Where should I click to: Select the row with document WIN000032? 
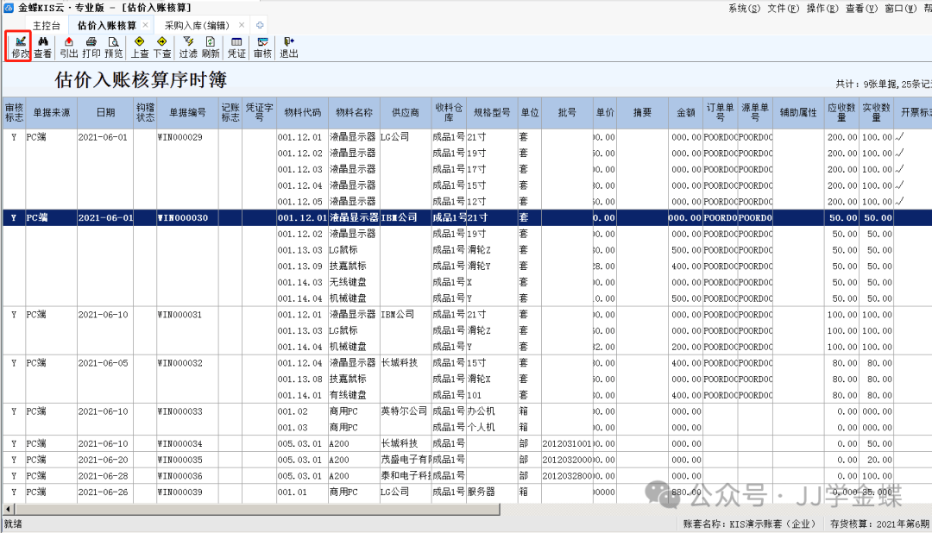[179, 363]
